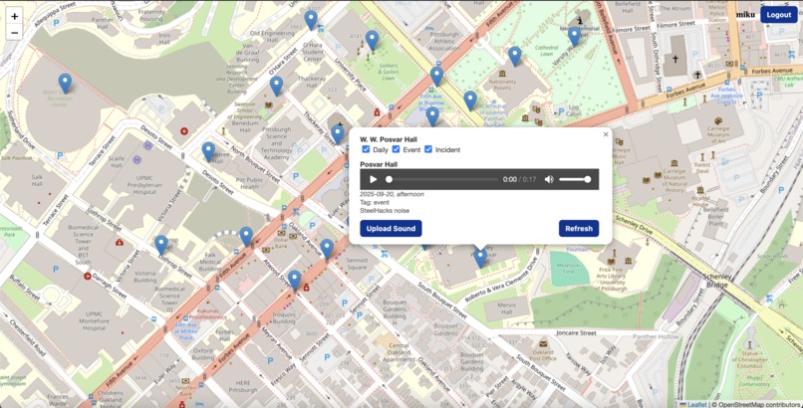Select the Posvar Hall pin below the popup
This screenshot has height=408, width=803.
[x=480, y=258]
